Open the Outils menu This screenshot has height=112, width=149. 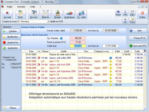[33, 7]
